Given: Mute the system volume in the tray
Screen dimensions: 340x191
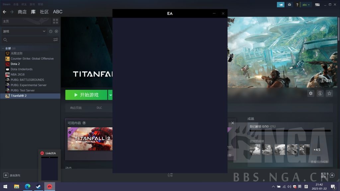Looking at the screenshot, I should 289,187.
